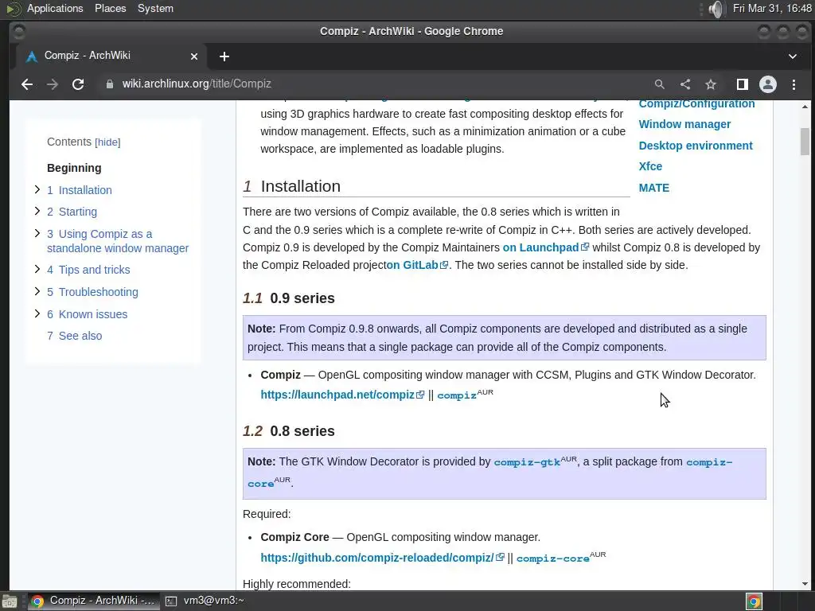Click the clock showing Fri Mar 31
The width and height of the screenshot is (815, 611).
click(772, 8)
